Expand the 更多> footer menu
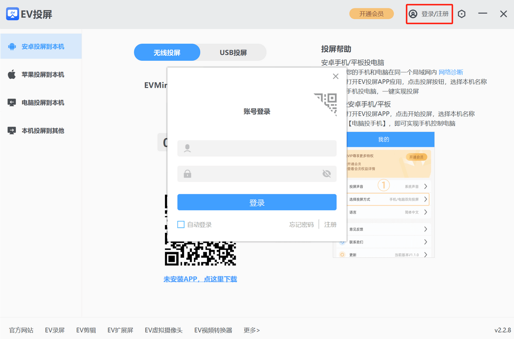The height and width of the screenshot is (339, 514). point(251,330)
